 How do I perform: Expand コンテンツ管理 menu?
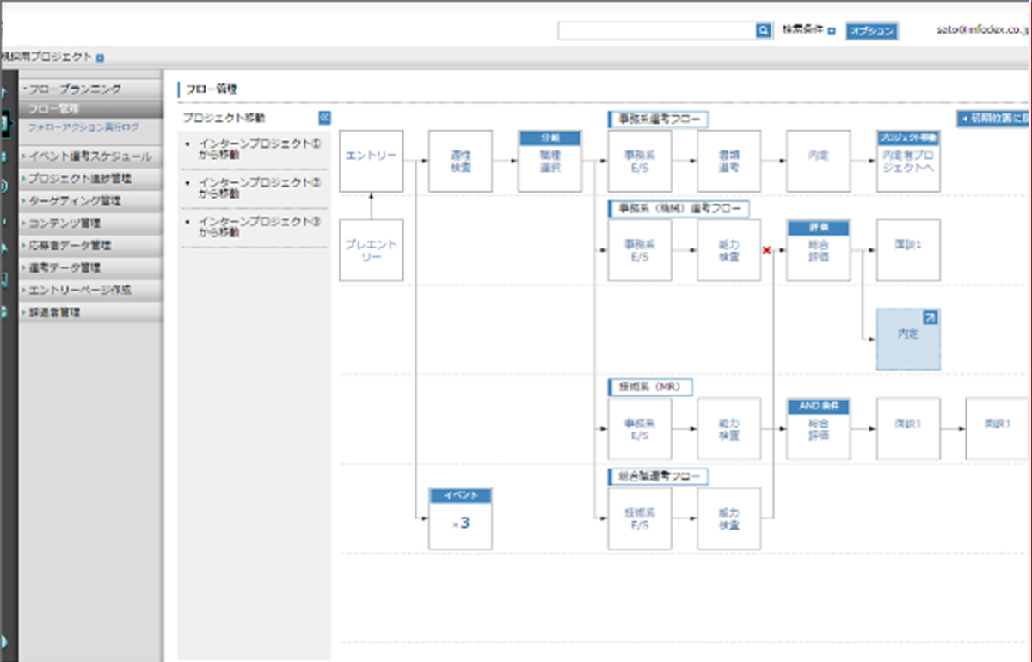[x=91, y=224]
